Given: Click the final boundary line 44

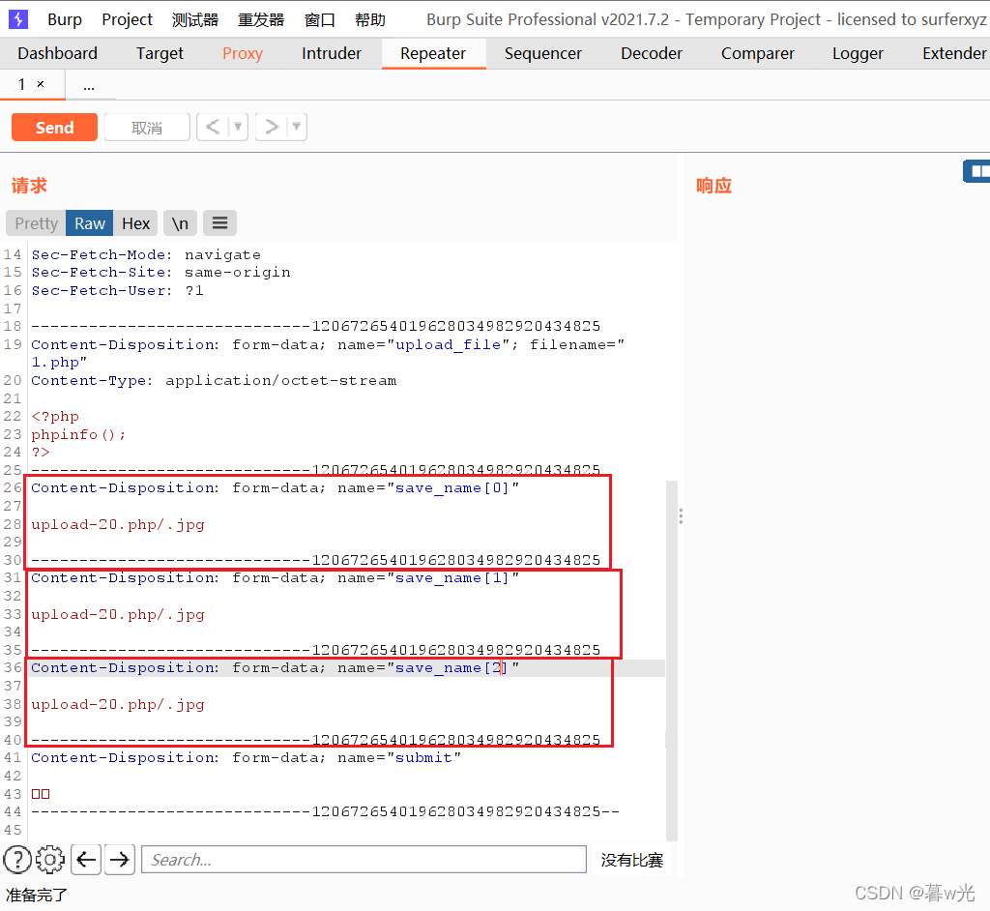Looking at the screenshot, I should coord(325,811).
